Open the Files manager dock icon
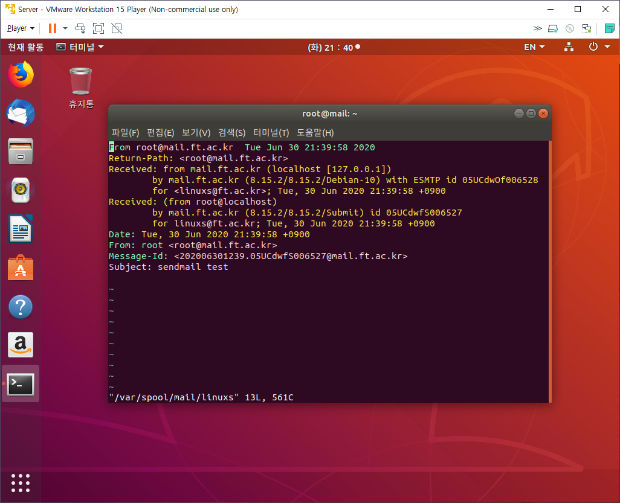Image resolution: width=620 pixels, height=503 pixels. (x=21, y=152)
